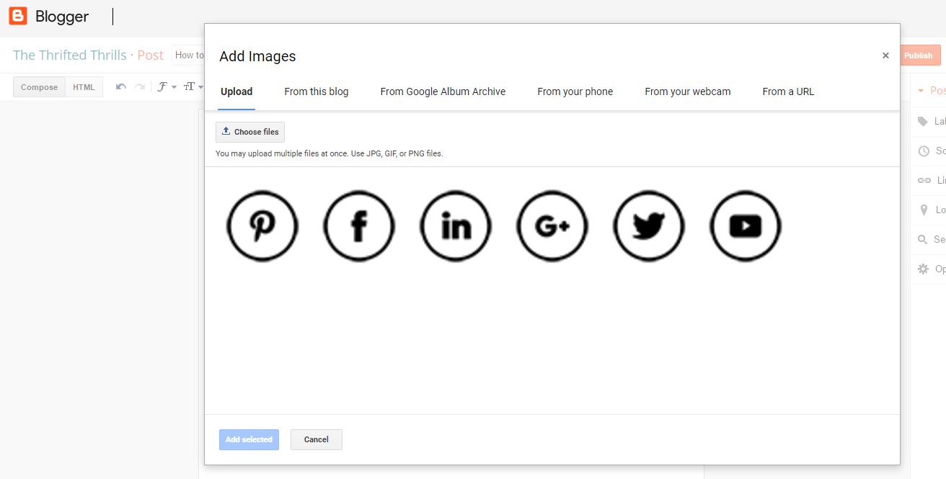Click the permalink chain icon in Post settings
Viewport: 946px width, 479px height.
pyautogui.click(x=923, y=179)
